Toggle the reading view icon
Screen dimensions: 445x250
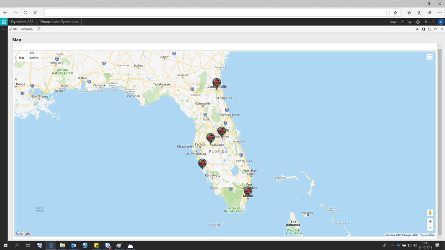[388, 12]
